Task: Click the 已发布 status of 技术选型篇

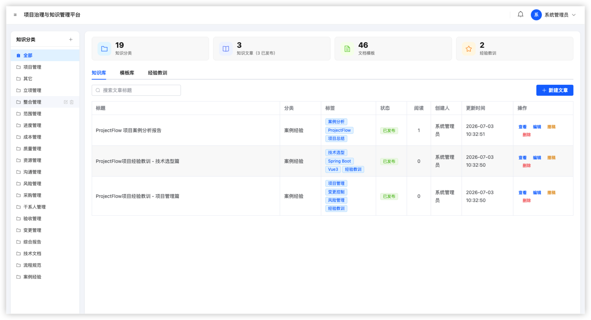Action: pyautogui.click(x=389, y=162)
